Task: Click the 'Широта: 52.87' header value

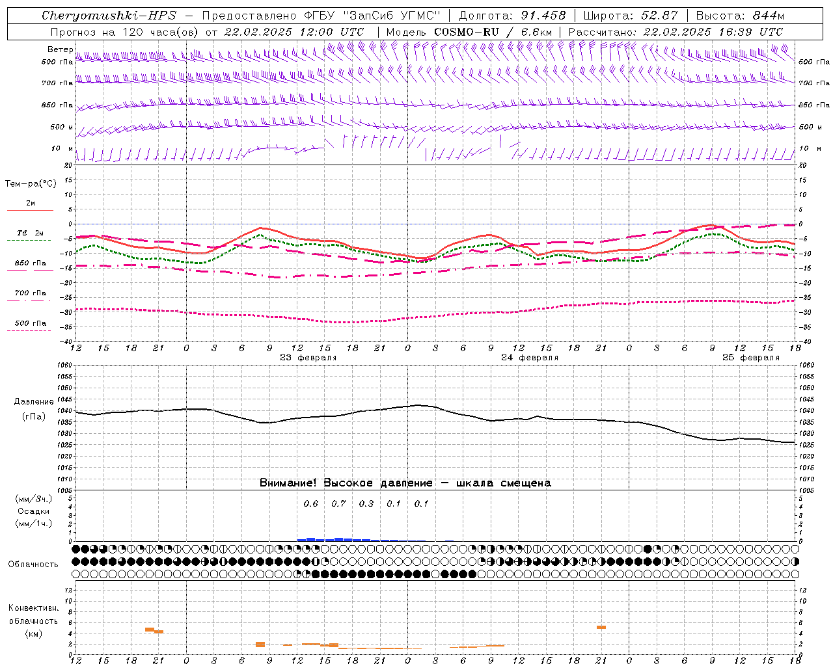Action: [631, 16]
